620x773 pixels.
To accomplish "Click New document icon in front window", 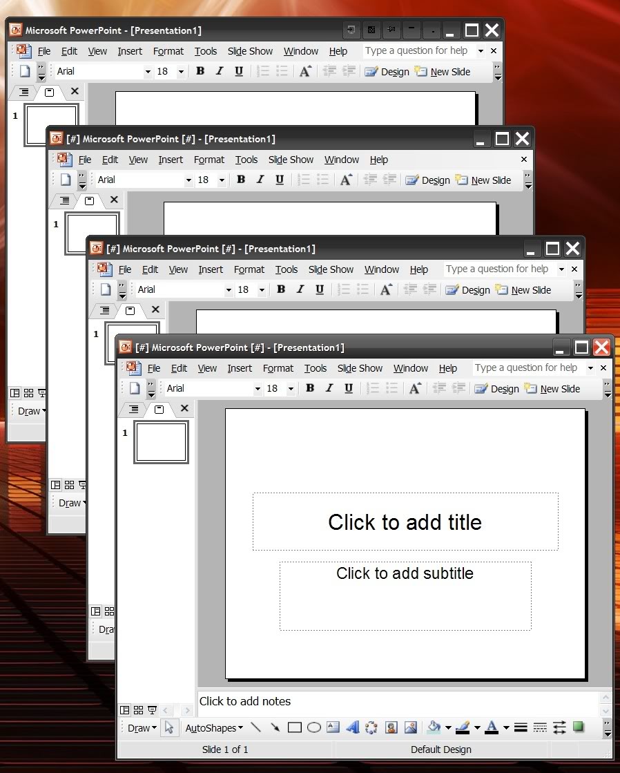I will tap(135, 388).
